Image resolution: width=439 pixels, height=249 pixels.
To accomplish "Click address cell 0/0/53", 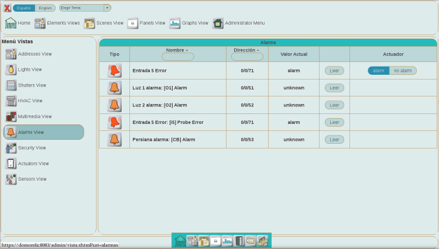I will (247, 140).
